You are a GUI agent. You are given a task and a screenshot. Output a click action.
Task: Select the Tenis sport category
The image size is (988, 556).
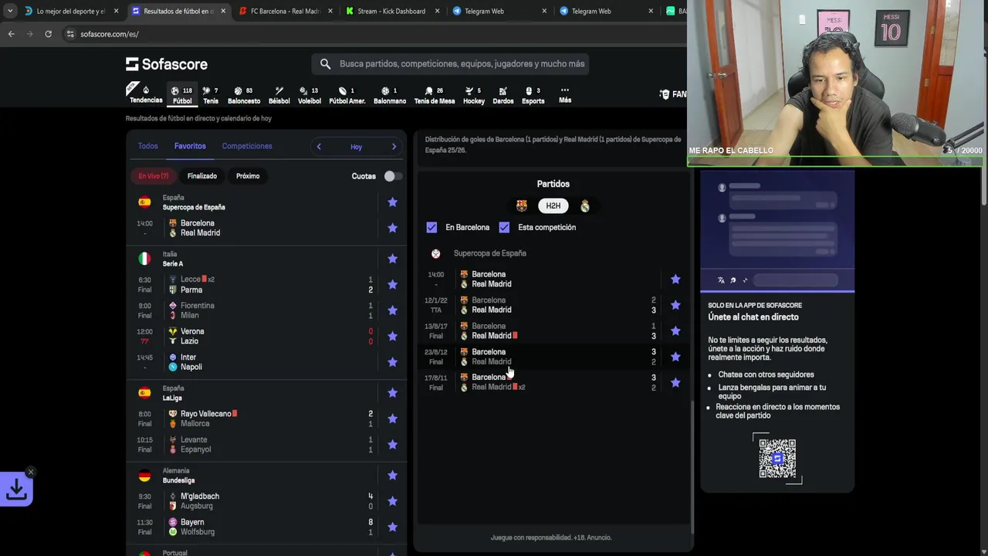click(x=211, y=95)
